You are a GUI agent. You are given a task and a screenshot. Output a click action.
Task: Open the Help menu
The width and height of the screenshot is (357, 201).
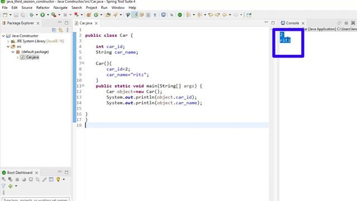(x=132, y=7)
